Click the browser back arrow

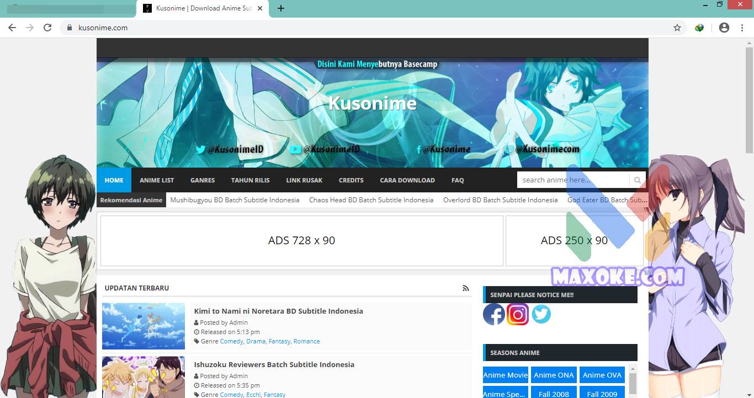coord(12,28)
